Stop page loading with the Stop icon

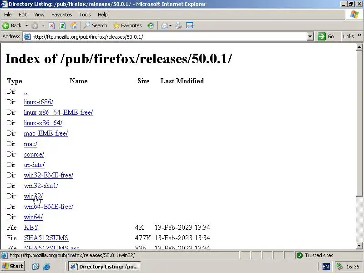[51, 25]
